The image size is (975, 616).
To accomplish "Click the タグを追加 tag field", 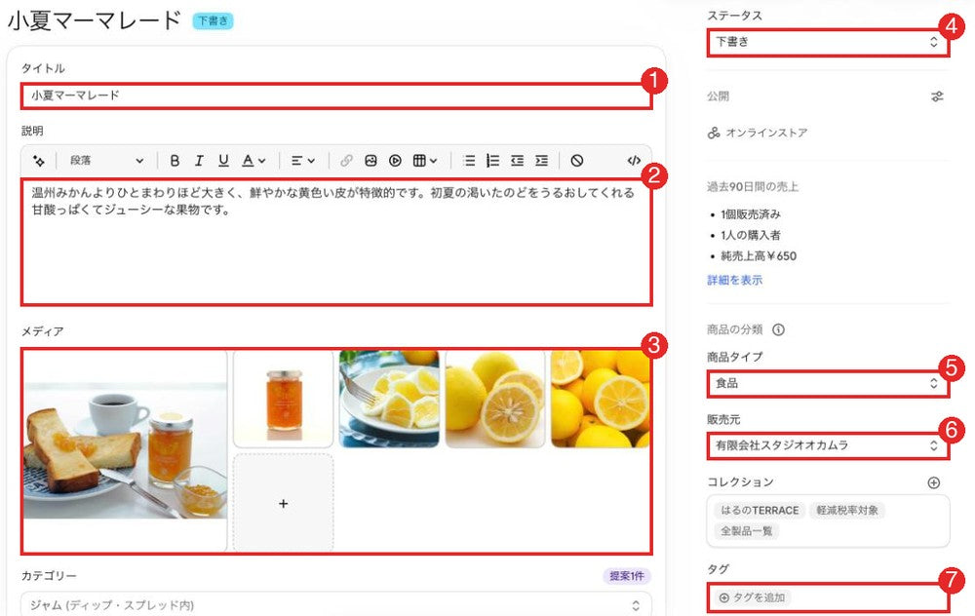I will 828,597.
